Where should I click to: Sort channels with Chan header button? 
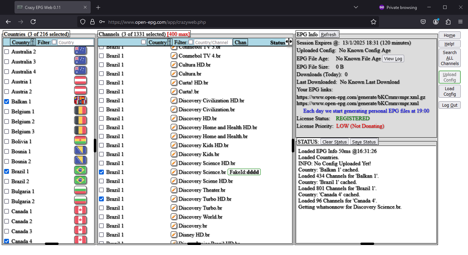click(x=240, y=42)
